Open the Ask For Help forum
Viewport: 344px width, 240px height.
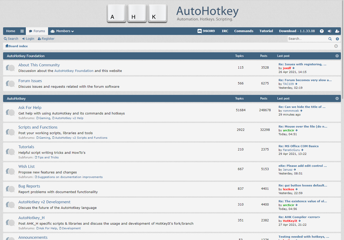30,108
